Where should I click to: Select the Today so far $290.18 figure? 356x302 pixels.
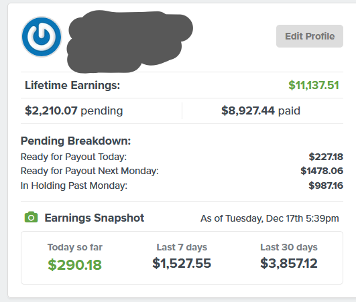point(74,265)
